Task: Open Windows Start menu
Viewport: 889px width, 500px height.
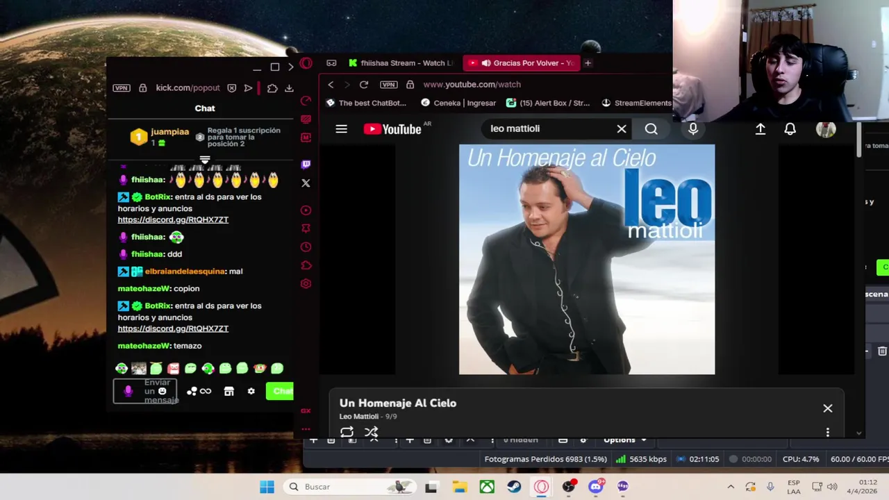Action: click(x=267, y=487)
